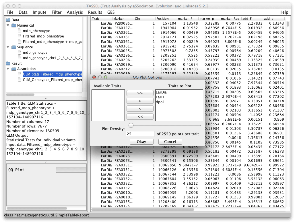295x223 pixels.
Task: Click the QQ Plot progress bar
Action: click(71, 170)
